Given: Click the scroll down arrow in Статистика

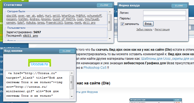Looking at the screenshot, I should pos(110,38).
